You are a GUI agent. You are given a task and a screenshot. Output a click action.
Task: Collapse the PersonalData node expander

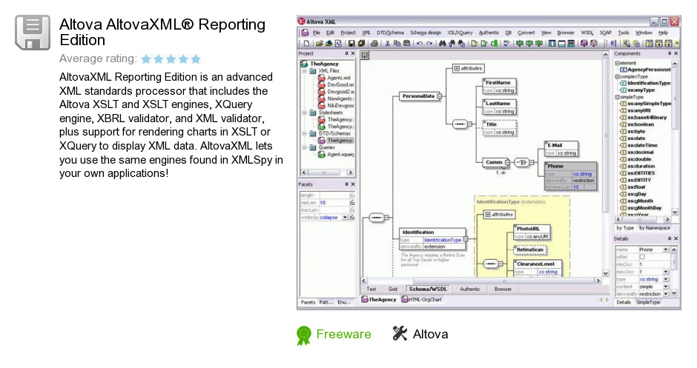coord(439,96)
